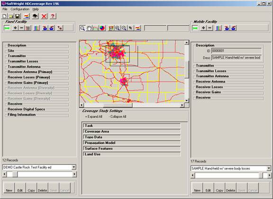Click left arrow of Mobile Facility record slider
This screenshot has height=199, width=273.
pos(192,175)
